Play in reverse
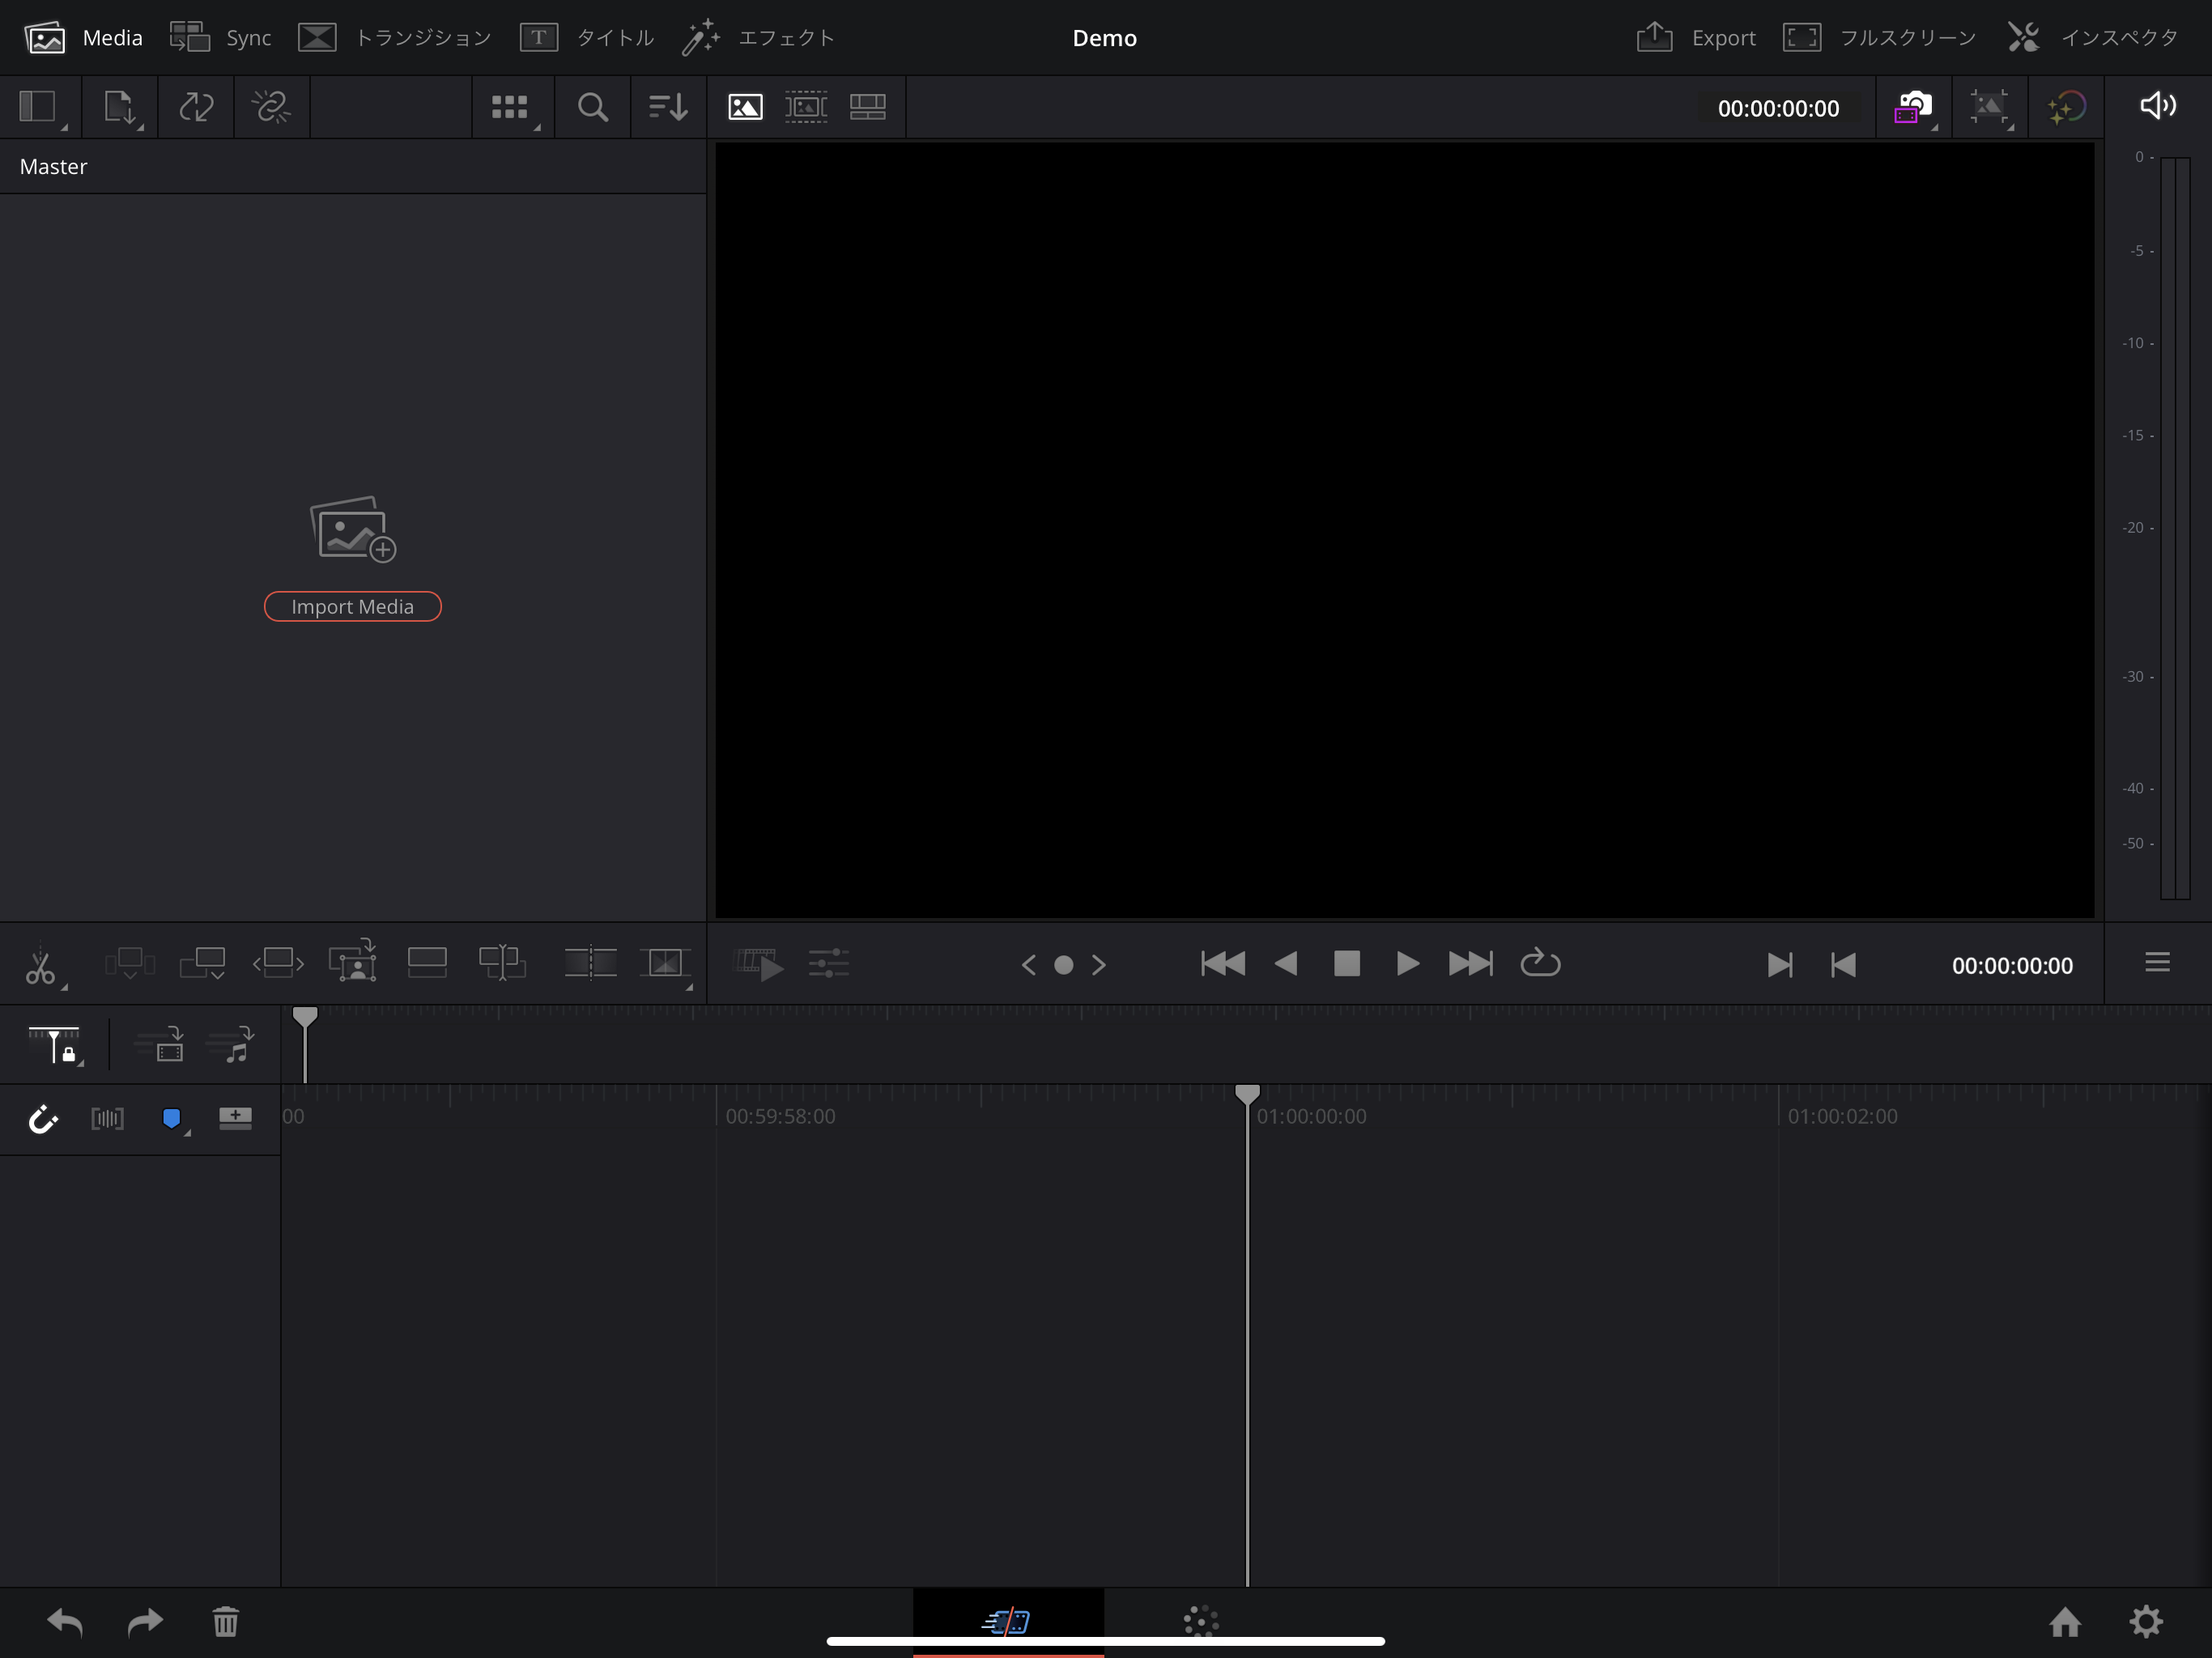The image size is (2212, 1658). [x=1287, y=964]
